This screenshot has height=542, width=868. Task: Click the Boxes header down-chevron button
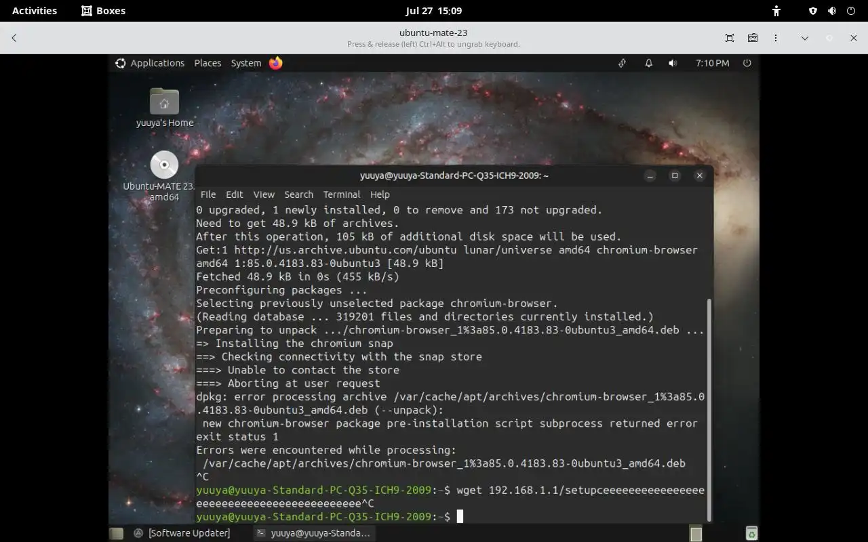coord(805,38)
